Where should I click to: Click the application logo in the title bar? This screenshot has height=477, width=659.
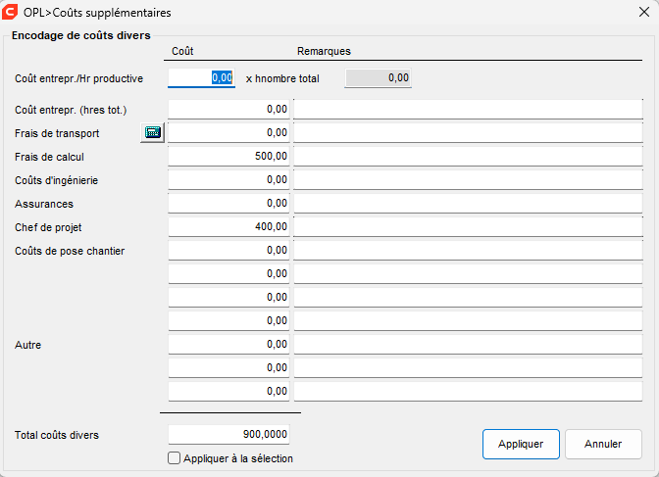[x=10, y=12]
